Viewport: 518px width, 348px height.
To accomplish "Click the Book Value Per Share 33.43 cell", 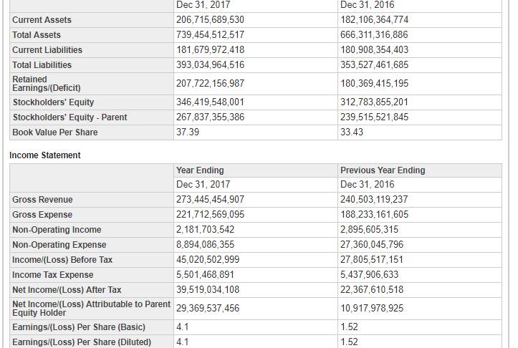I will [352, 132].
